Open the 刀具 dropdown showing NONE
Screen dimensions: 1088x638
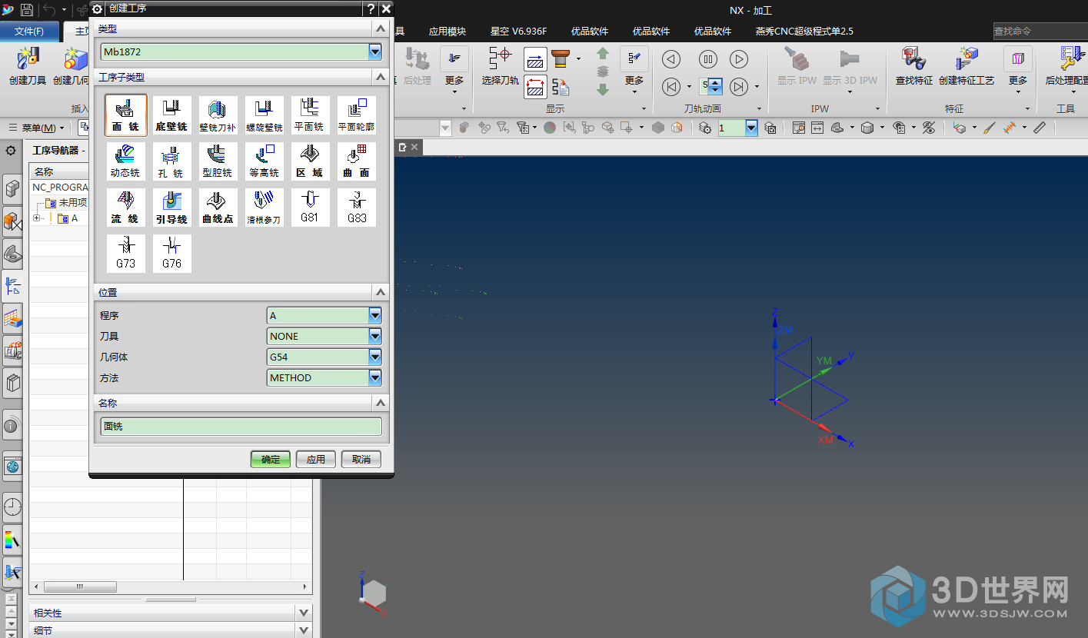pos(375,336)
